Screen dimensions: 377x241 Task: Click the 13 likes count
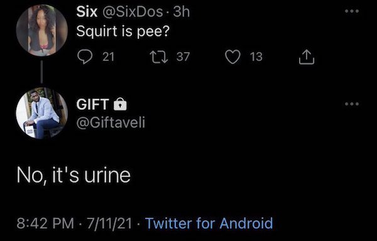[256, 57]
